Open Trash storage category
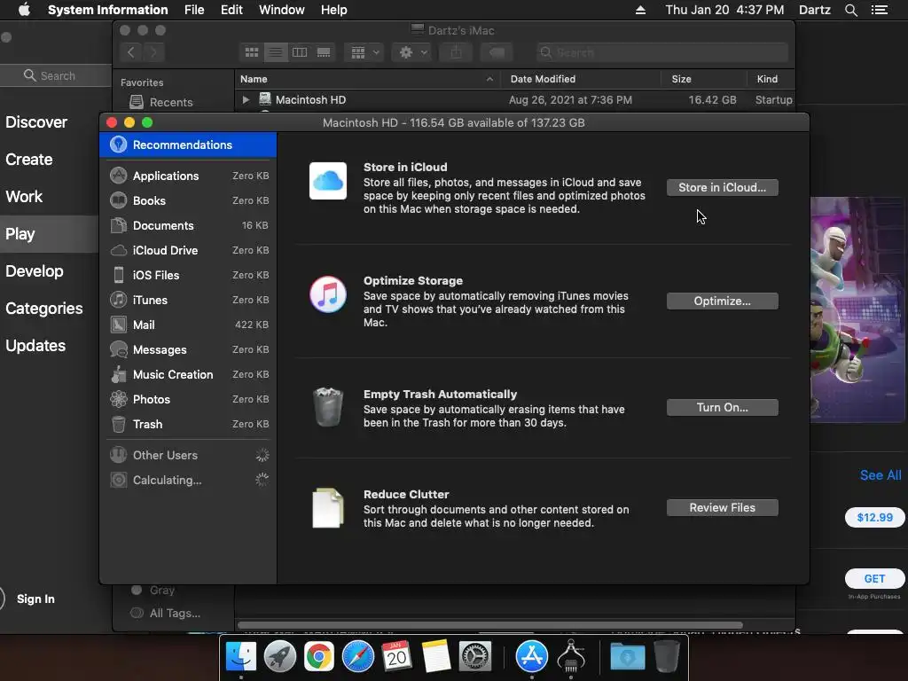The height and width of the screenshot is (681, 908). point(189,425)
